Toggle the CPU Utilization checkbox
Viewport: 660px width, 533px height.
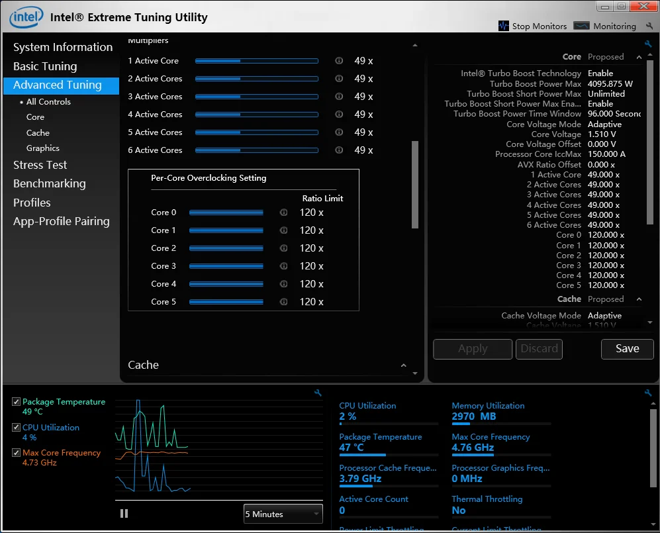click(x=16, y=428)
